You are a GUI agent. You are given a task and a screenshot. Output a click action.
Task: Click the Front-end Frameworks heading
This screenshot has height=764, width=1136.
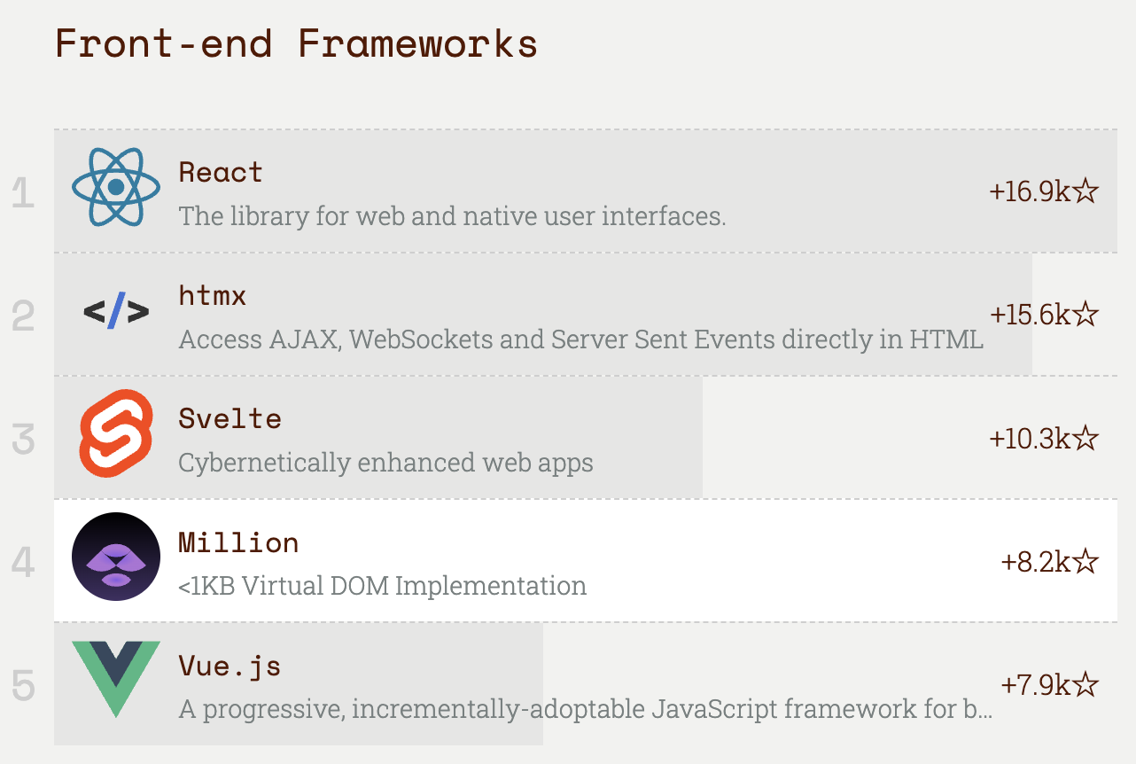[x=296, y=43]
